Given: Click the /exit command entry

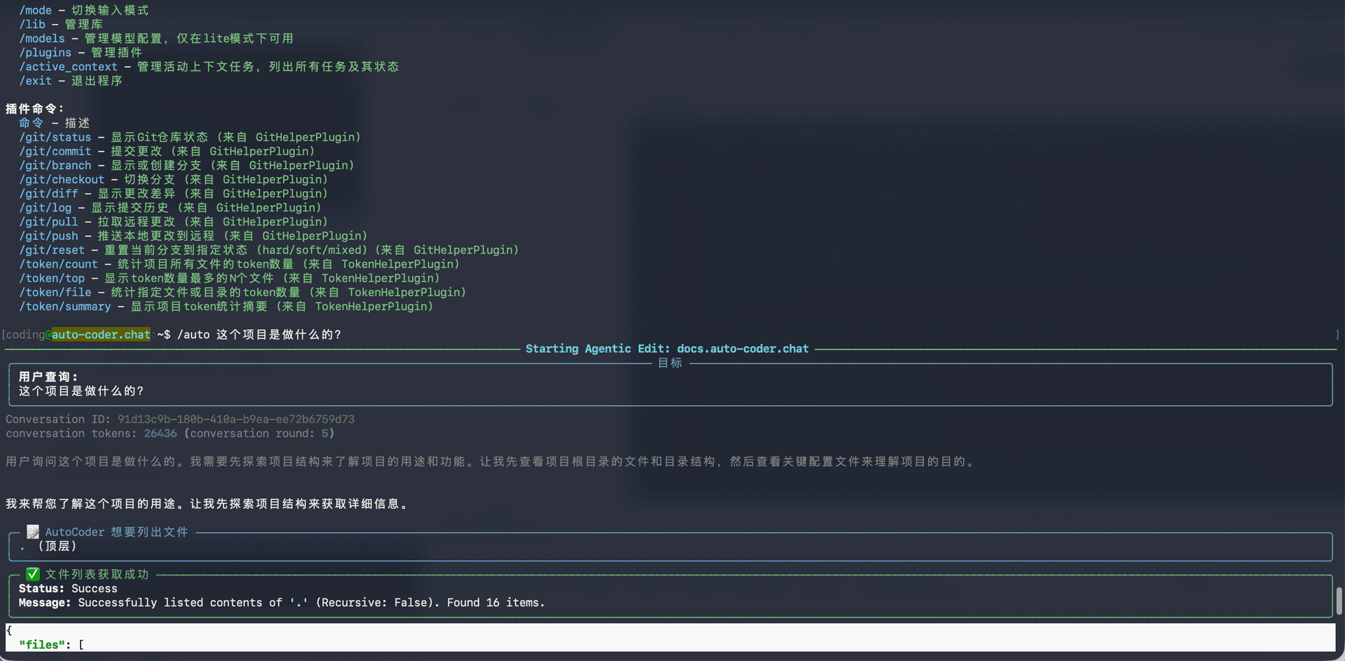Looking at the screenshot, I should point(35,81).
